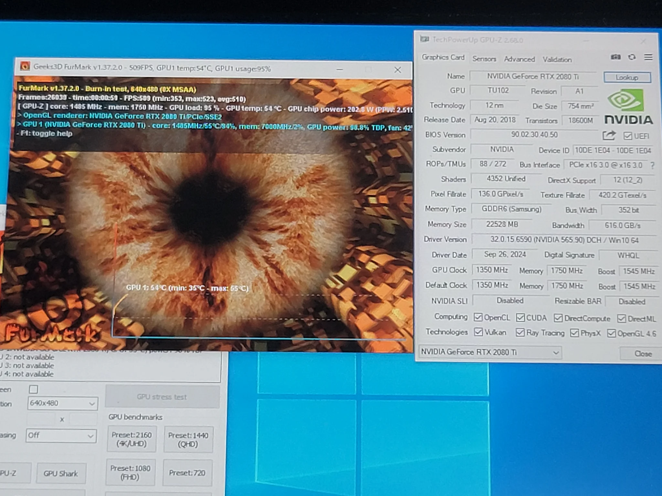Click the Transistors value 18600M
This screenshot has width=662, height=496.
(x=580, y=121)
